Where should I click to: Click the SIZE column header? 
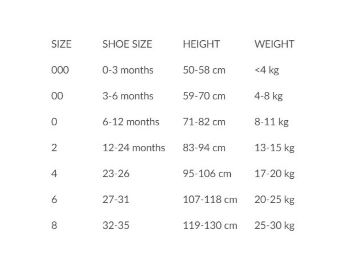[61, 44]
